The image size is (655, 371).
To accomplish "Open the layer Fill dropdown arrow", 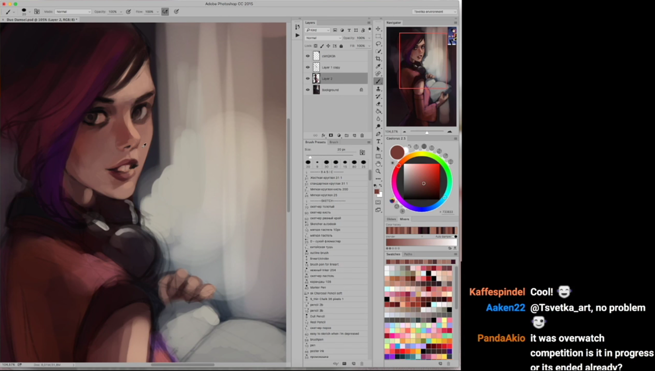I will pos(369,46).
